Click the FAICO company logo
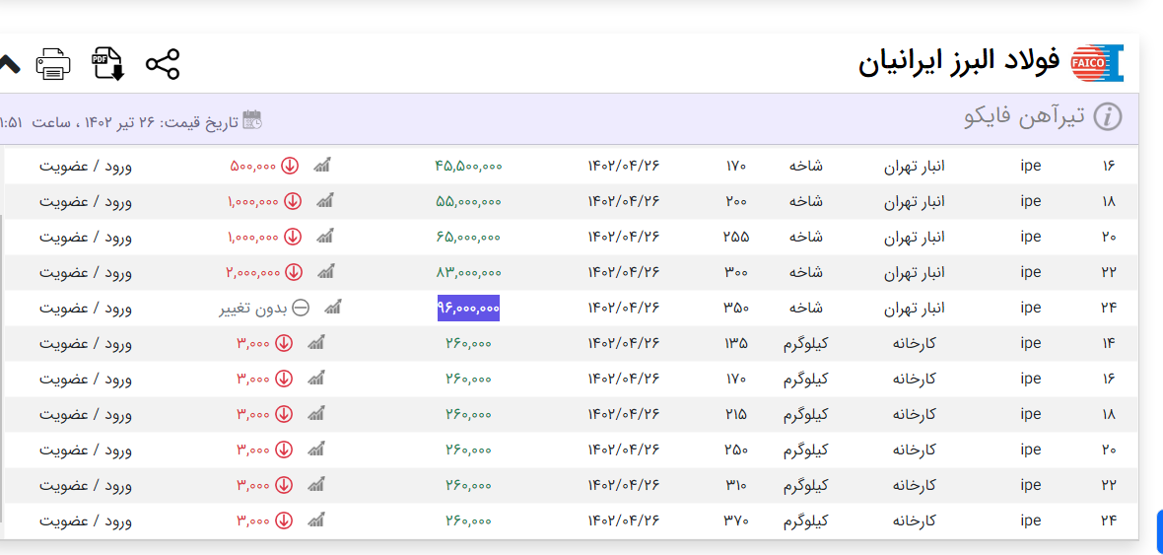This screenshot has height=555, width=1163. [1097, 63]
